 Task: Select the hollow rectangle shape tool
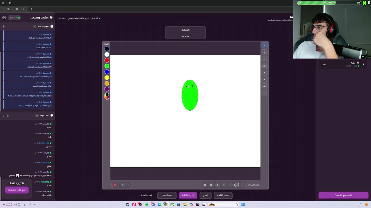coord(264,66)
